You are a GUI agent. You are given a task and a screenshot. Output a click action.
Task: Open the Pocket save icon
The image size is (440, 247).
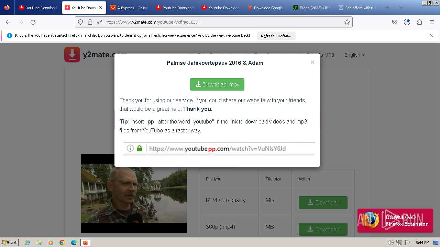click(395, 22)
